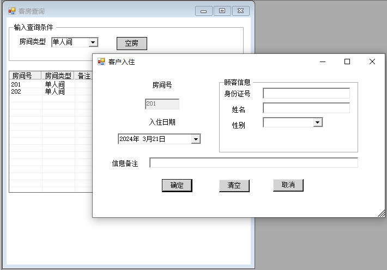Open the 房间类型 dropdown arrow
This screenshot has width=387, height=270.
click(x=93, y=42)
